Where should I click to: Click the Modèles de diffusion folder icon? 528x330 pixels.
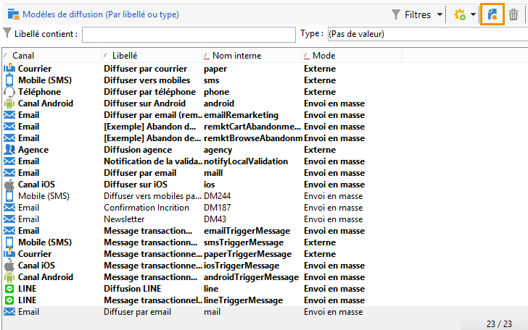pos(12,14)
